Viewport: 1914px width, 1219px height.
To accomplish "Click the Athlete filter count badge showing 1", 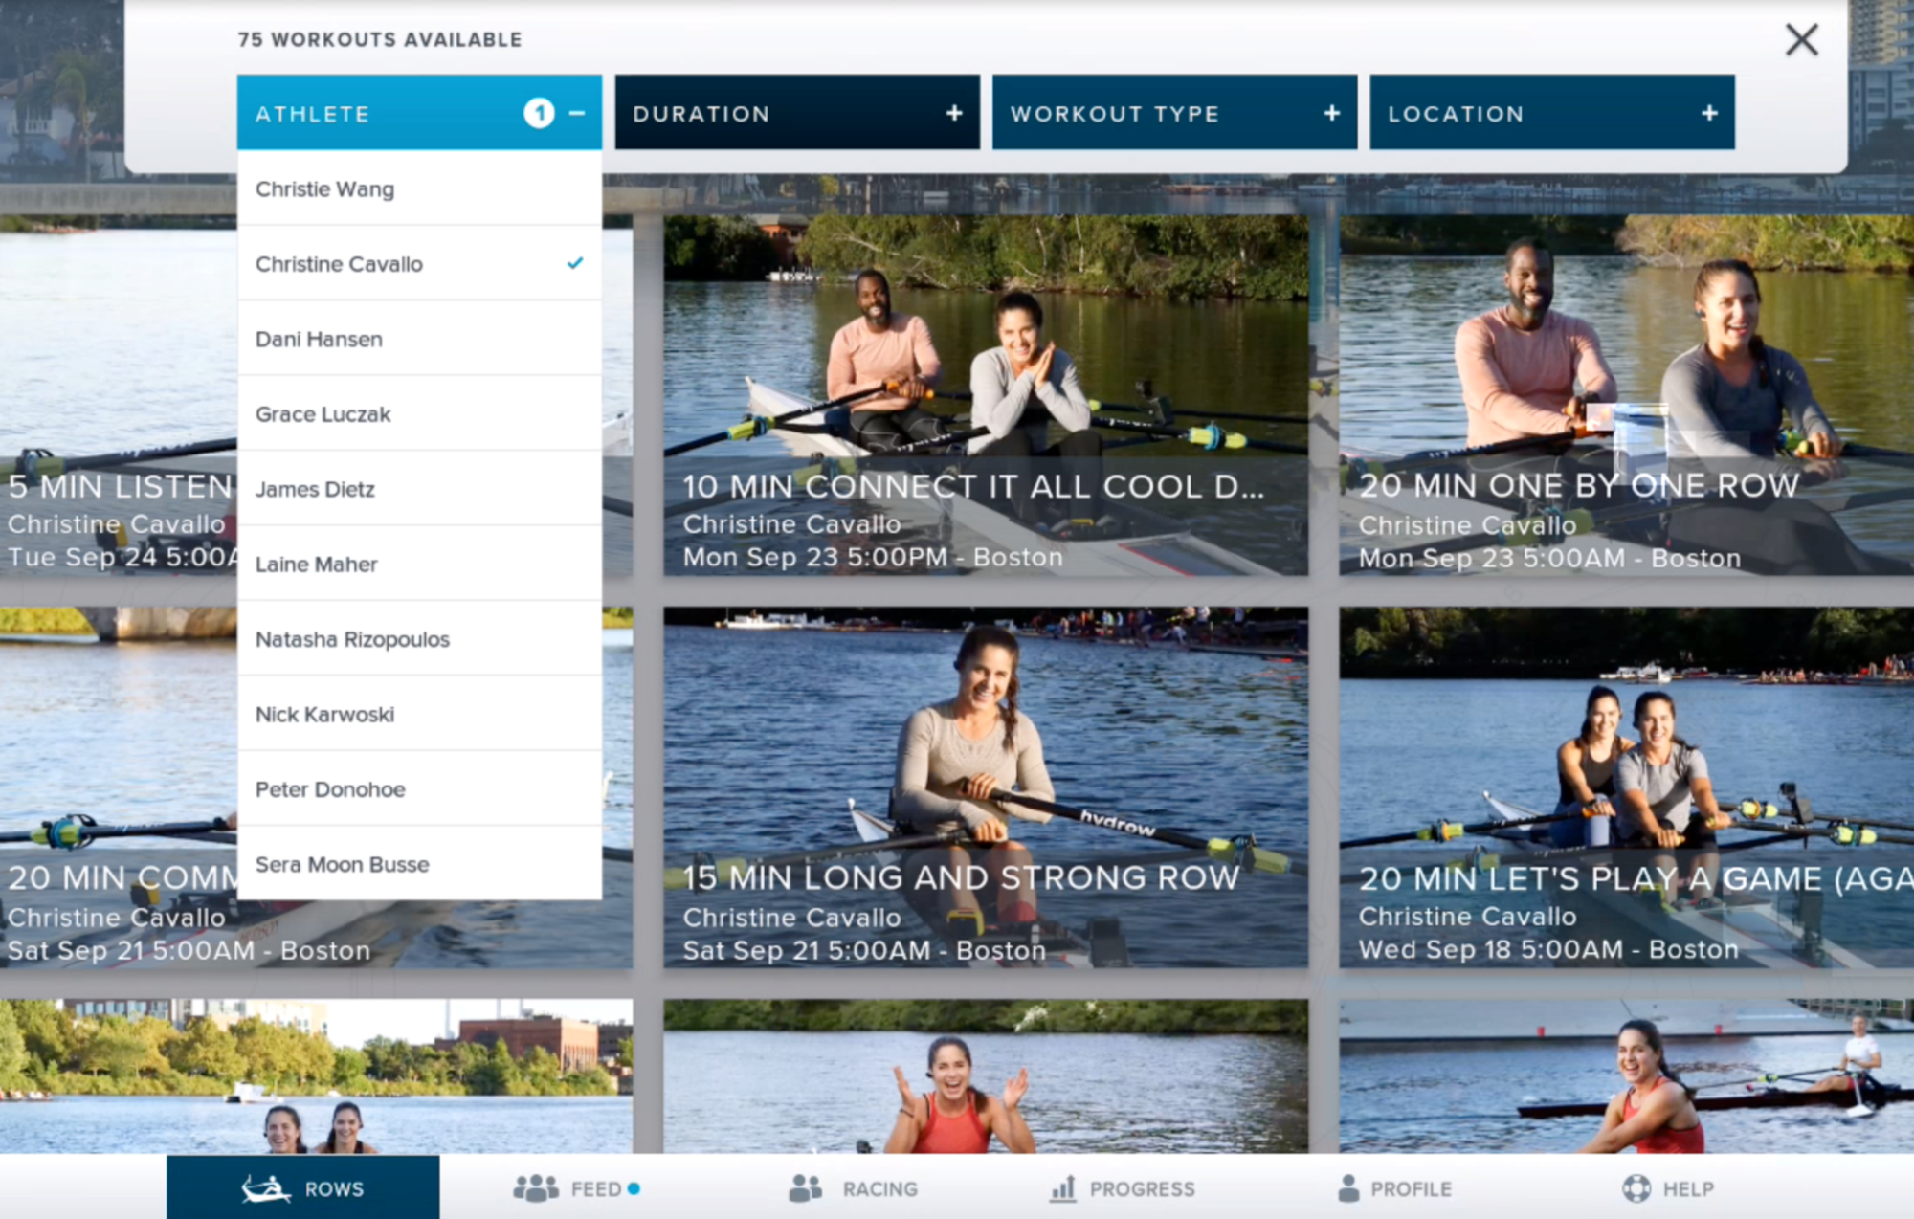I will (539, 113).
